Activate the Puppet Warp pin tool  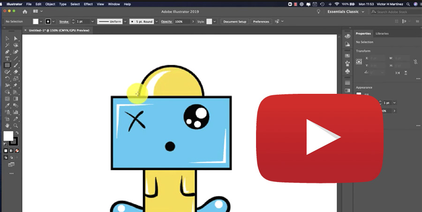coord(15,85)
